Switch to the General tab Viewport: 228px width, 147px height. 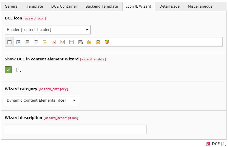12,6
